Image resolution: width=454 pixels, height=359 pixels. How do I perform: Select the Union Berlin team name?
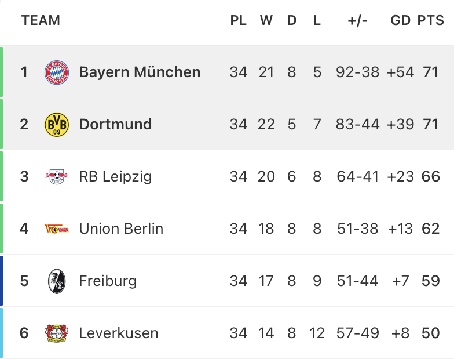[x=121, y=229]
